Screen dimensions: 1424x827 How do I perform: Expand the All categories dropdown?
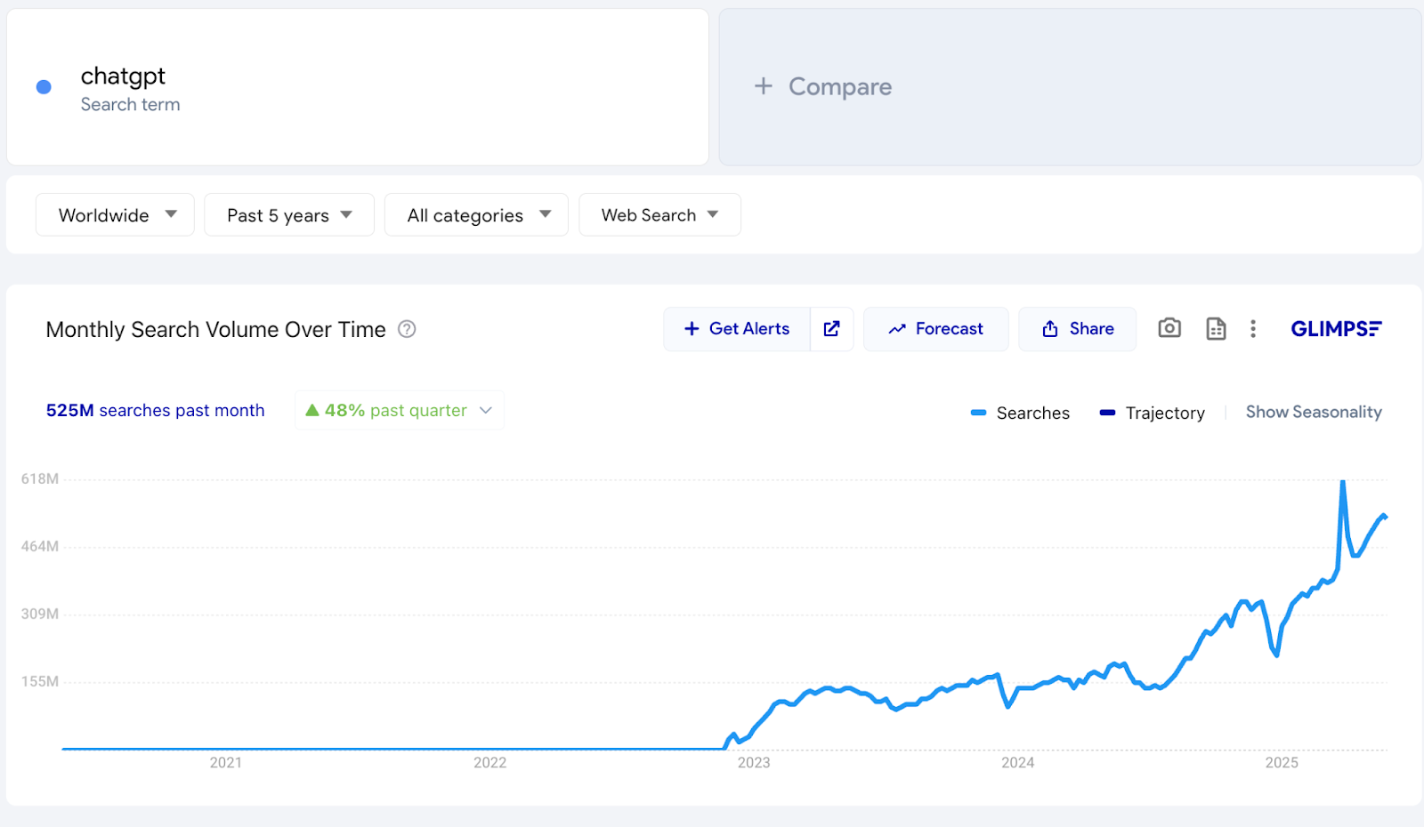point(476,215)
